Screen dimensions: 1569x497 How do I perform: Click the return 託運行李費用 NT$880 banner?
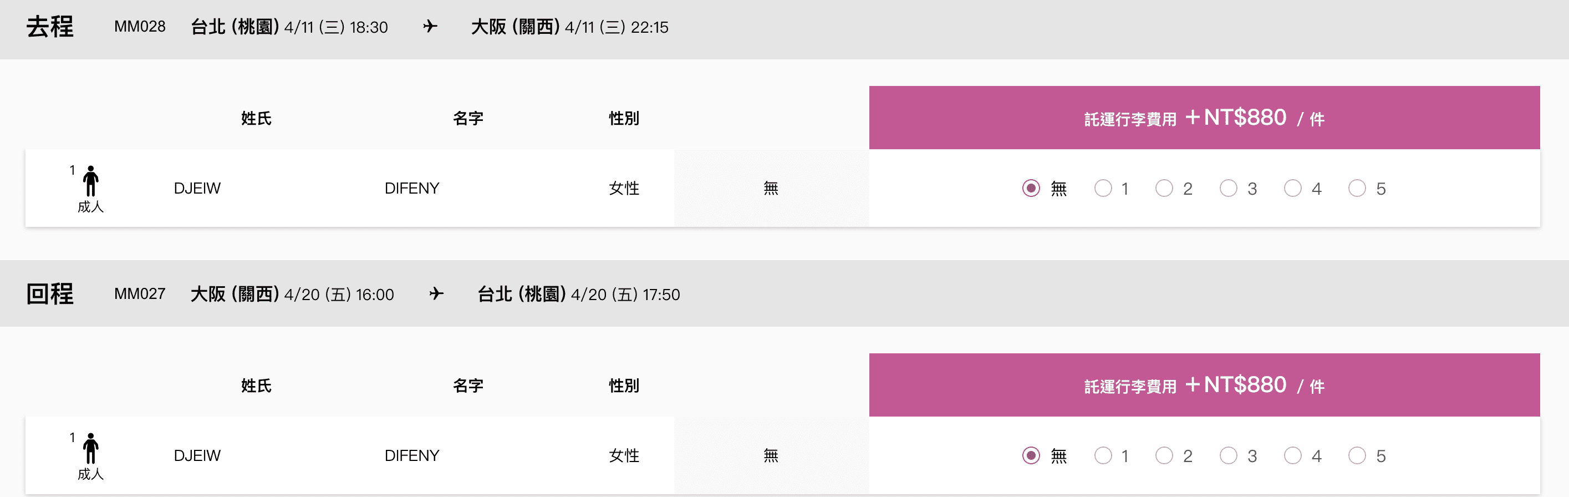1204,385
